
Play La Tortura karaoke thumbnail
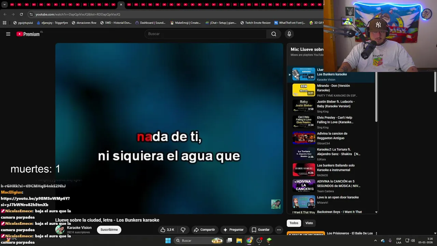(304, 154)
